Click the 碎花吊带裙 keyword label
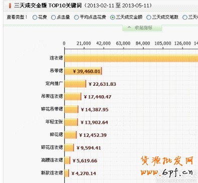198x183 pixels. click(52, 109)
